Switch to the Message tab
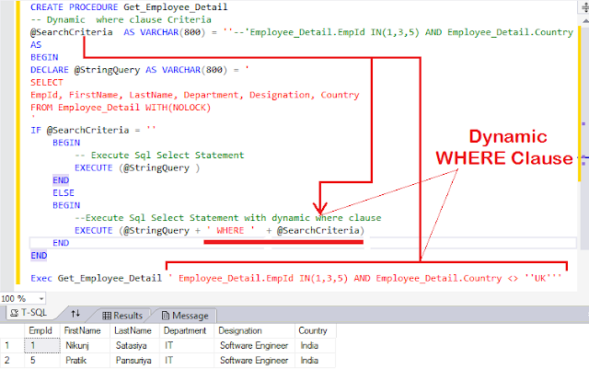Viewport: 589px width, 369px height. pos(185,316)
